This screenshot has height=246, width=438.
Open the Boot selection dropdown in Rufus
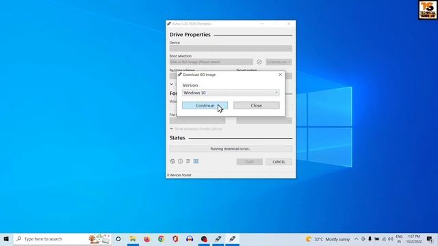click(x=211, y=62)
